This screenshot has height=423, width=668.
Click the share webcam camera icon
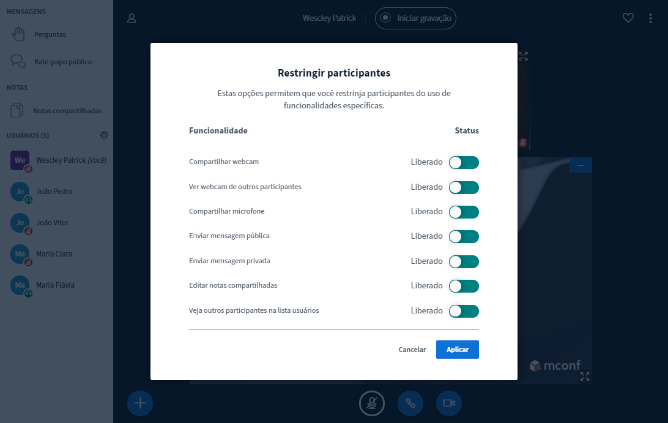[x=449, y=403]
